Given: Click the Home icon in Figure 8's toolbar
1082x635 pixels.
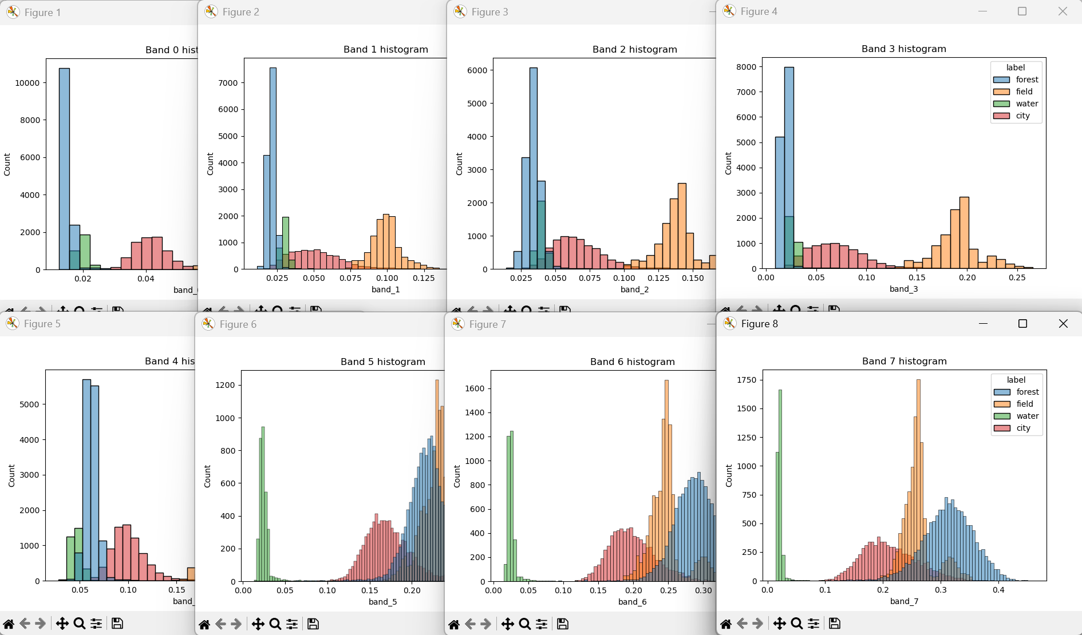Looking at the screenshot, I should click(726, 624).
